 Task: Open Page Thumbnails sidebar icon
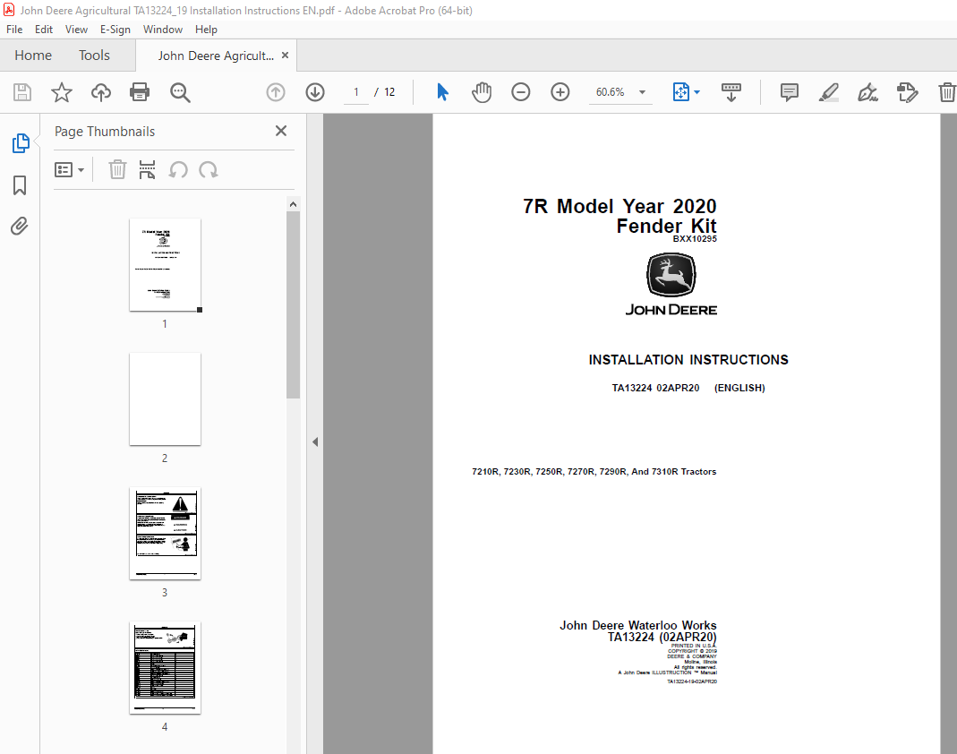(x=20, y=143)
